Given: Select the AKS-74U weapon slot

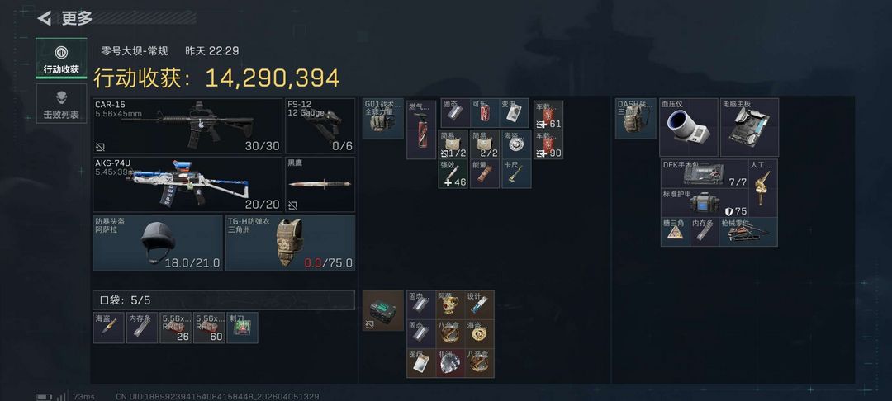Looking at the screenshot, I should click(x=187, y=185).
